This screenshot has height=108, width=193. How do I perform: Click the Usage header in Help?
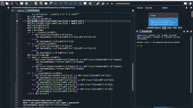click(163, 15)
